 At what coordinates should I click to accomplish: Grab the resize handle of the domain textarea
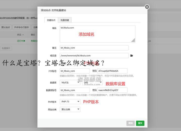pyautogui.click(x=133, y=40)
